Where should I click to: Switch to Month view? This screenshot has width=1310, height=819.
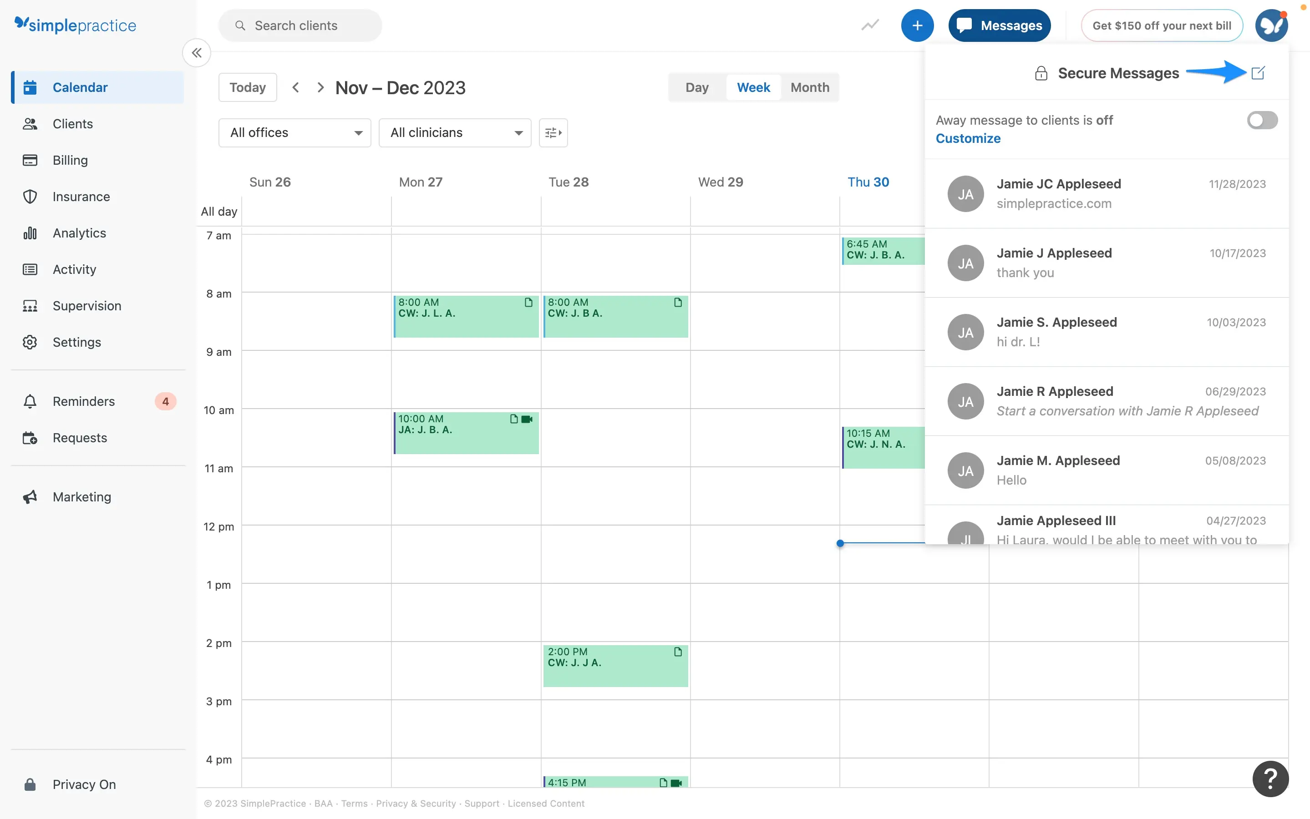coord(809,86)
